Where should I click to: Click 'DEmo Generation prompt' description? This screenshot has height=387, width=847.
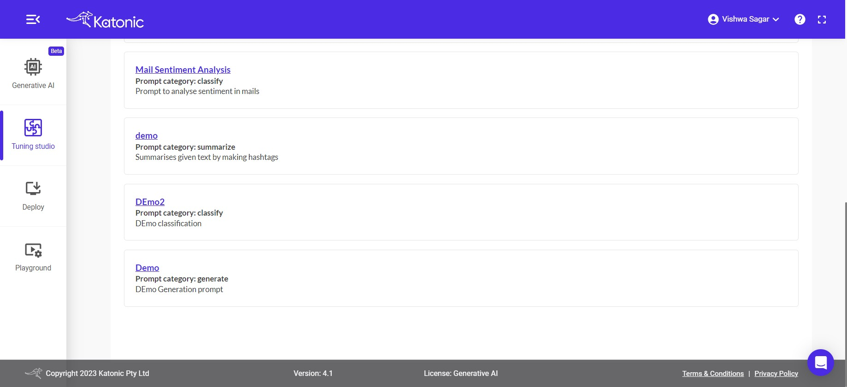pos(179,289)
